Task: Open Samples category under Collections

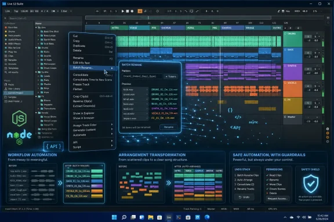Action: (x=12, y=60)
